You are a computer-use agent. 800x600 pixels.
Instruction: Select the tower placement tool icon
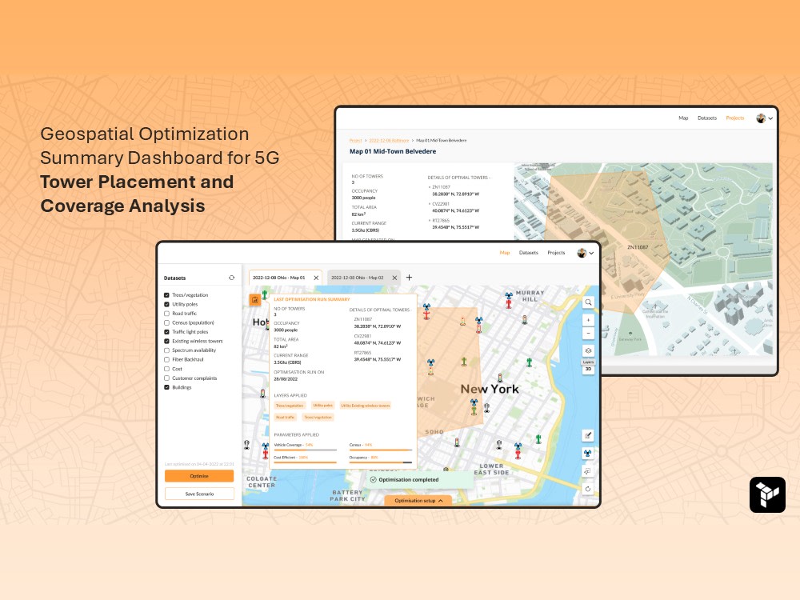coord(588,453)
